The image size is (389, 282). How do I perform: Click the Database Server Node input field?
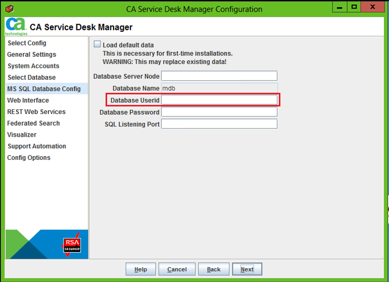[x=219, y=76]
